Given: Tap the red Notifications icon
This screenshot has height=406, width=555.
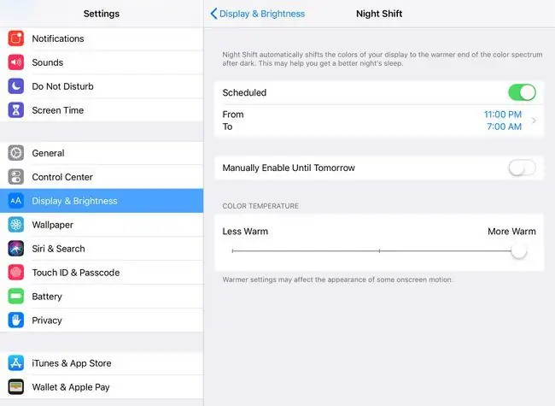Looking at the screenshot, I should (16, 38).
